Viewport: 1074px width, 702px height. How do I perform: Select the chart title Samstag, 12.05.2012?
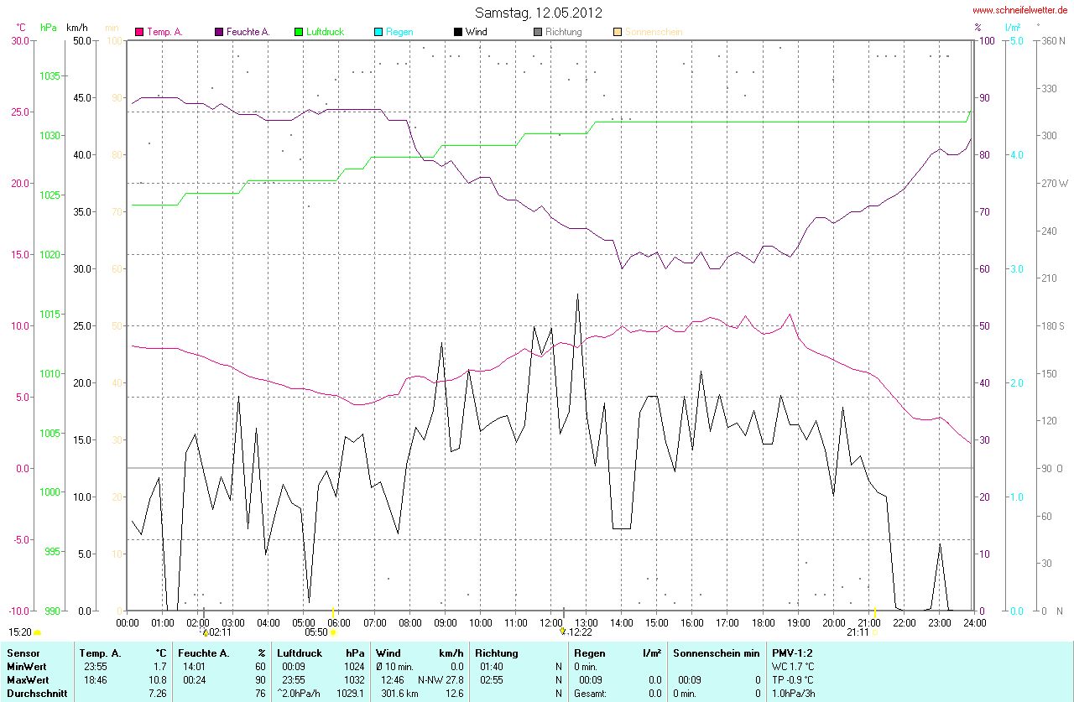pos(538,13)
